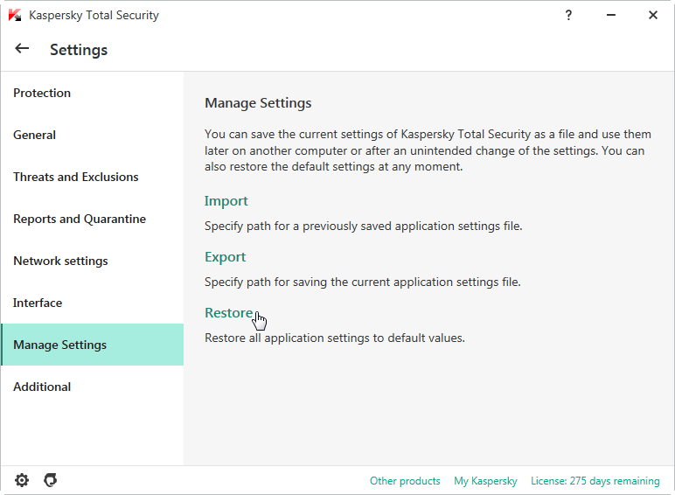The height and width of the screenshot is (495, 675).
Task: Visit the My Kaspersky link
Action: click(x=485, y=481)
